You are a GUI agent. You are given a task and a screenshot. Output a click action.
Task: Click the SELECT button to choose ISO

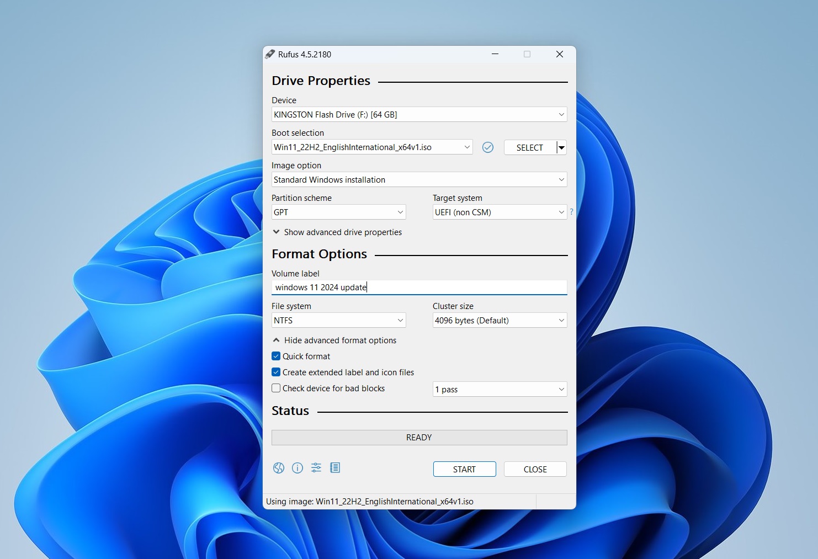529,147
